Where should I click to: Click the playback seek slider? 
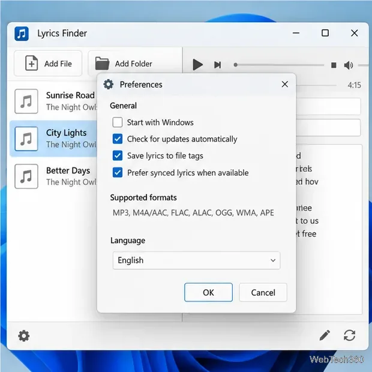point(279,65)
